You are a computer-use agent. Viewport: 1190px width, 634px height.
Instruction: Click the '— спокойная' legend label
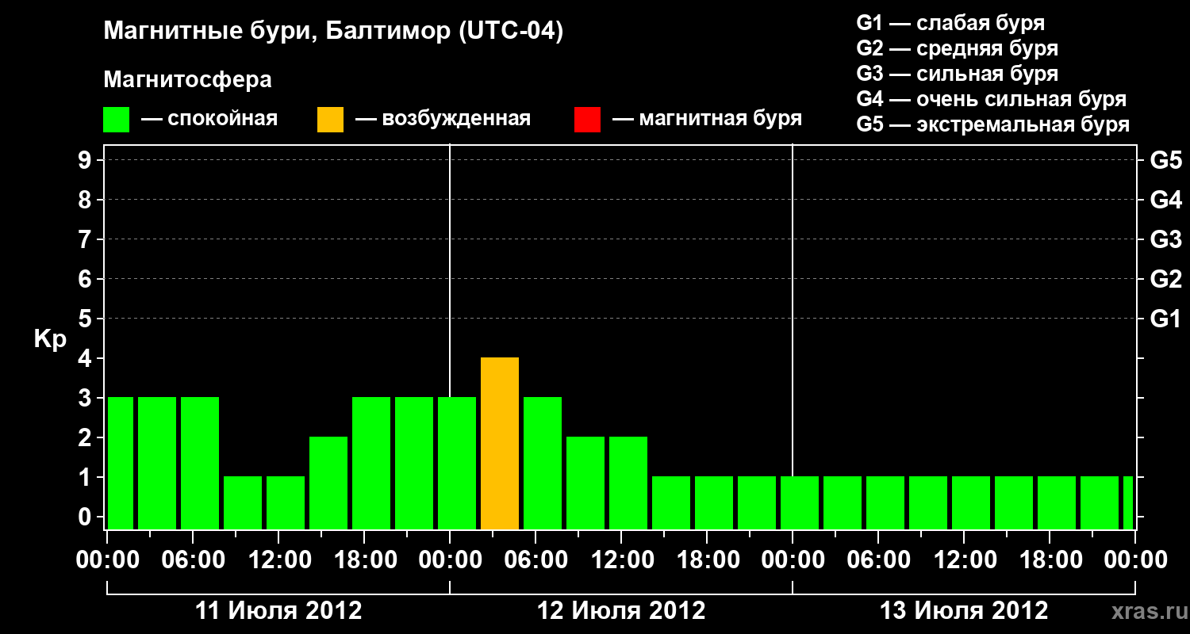tap(209, 119)
